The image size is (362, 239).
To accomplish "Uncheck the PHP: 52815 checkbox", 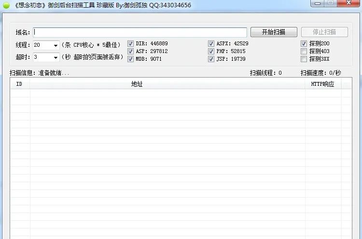I will point(211,51).
